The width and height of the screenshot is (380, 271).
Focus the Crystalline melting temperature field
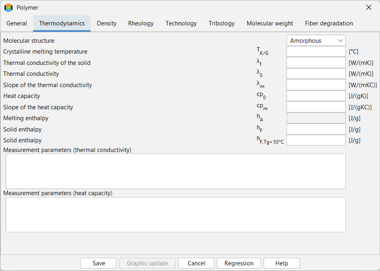[316, 52]
